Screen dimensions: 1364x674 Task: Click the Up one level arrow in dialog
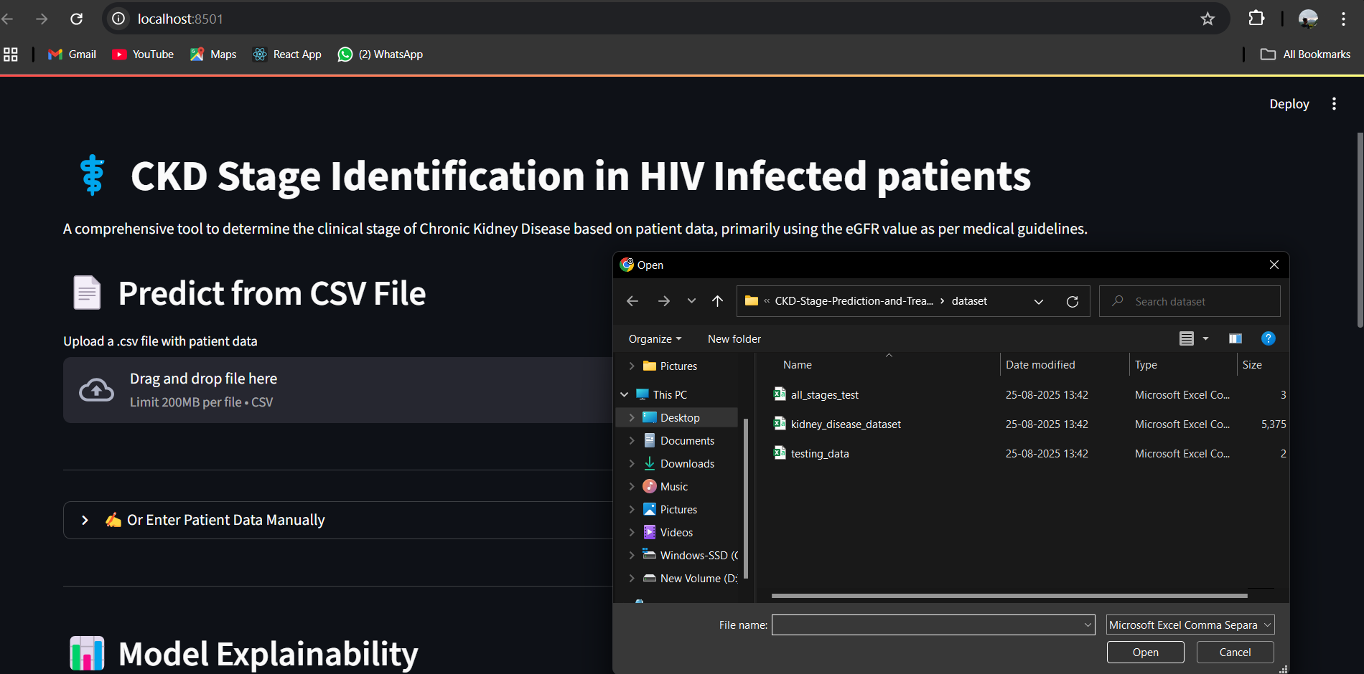(x=717, y=301)
